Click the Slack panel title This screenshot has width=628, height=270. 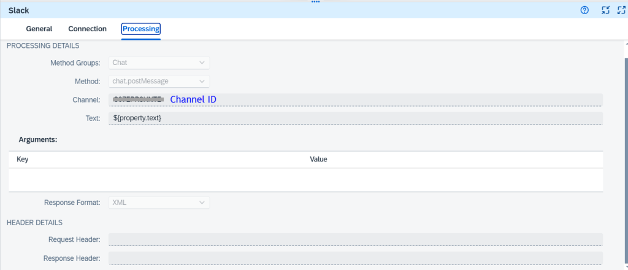tap(18, 10)
